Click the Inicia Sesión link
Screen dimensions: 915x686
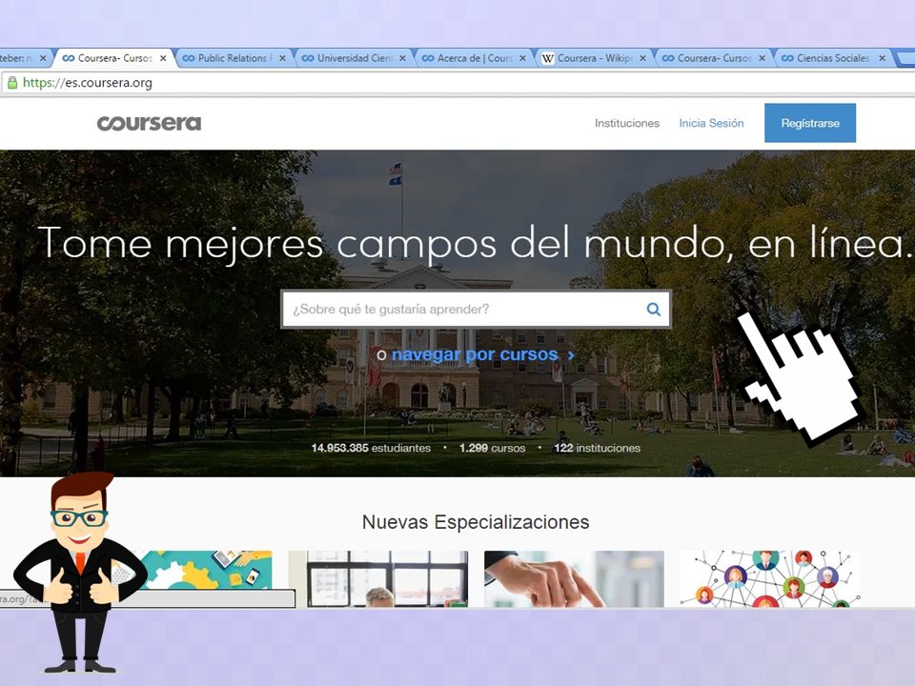click(x=711, y=123)
